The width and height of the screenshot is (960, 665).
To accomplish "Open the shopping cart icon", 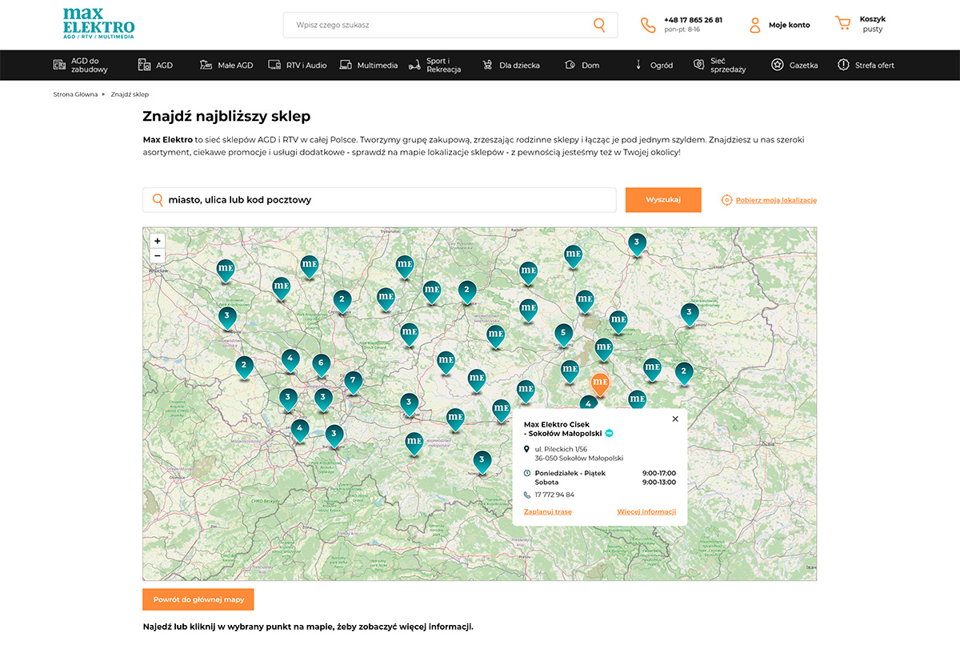I will [x=842, y=24].
